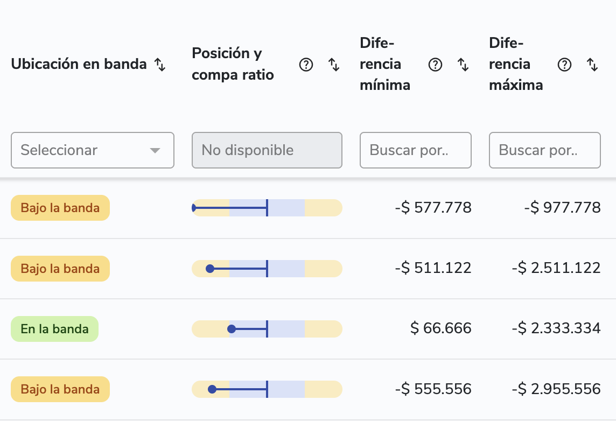Click the compa ratio bar for -$ 577.778 row
616x421 pixels.
(x=267, y=208)
